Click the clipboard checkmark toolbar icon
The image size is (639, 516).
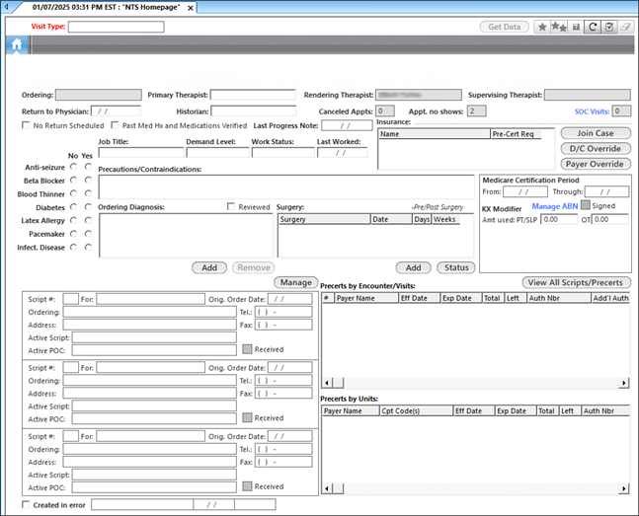(x=609, y=27)
